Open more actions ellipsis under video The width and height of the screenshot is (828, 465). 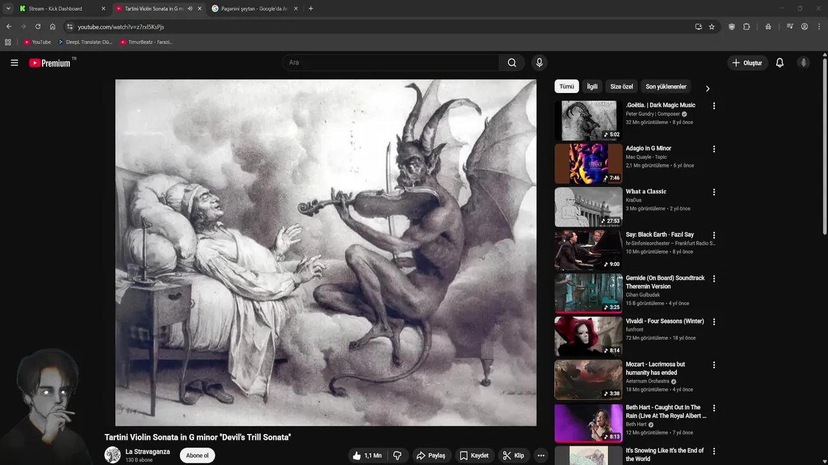tap(541, 455)
